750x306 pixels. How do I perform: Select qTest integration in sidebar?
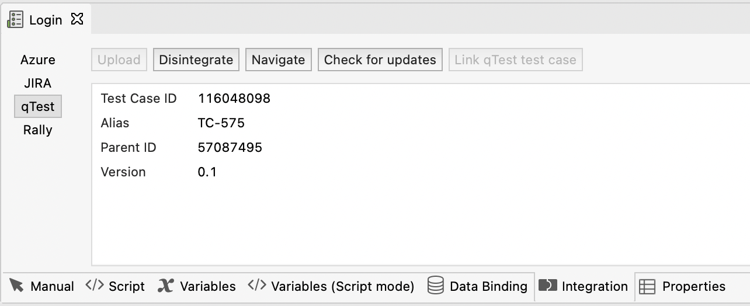tap(38, 107)
